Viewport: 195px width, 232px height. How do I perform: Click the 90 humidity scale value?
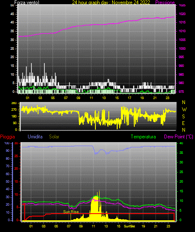[8, 150]
